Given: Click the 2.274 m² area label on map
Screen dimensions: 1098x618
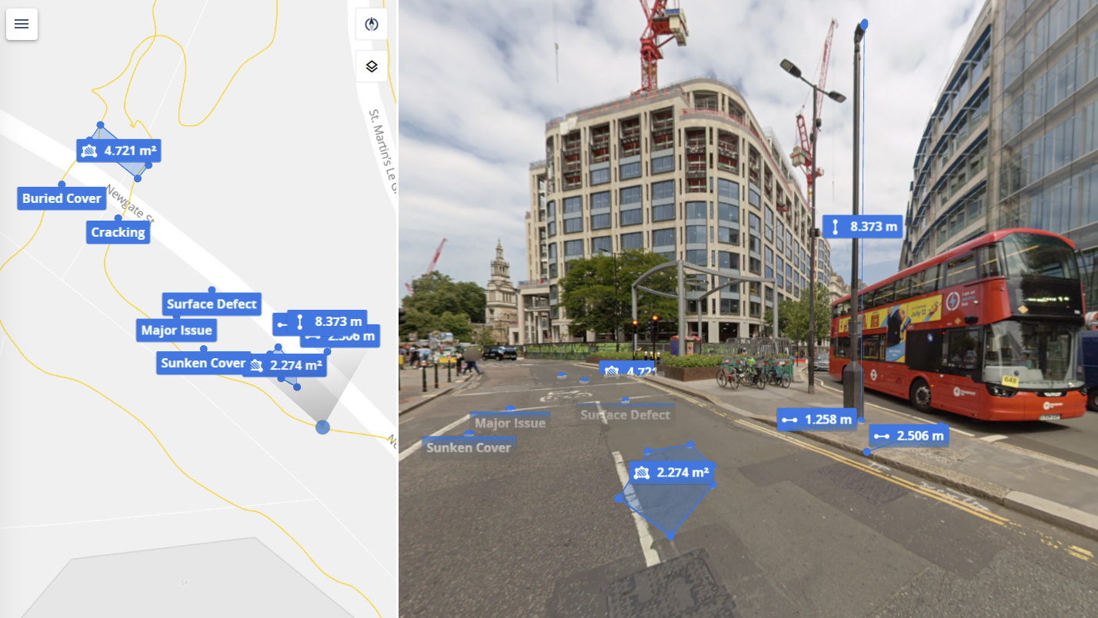Looking at the screenshot, I should point(285,366).
